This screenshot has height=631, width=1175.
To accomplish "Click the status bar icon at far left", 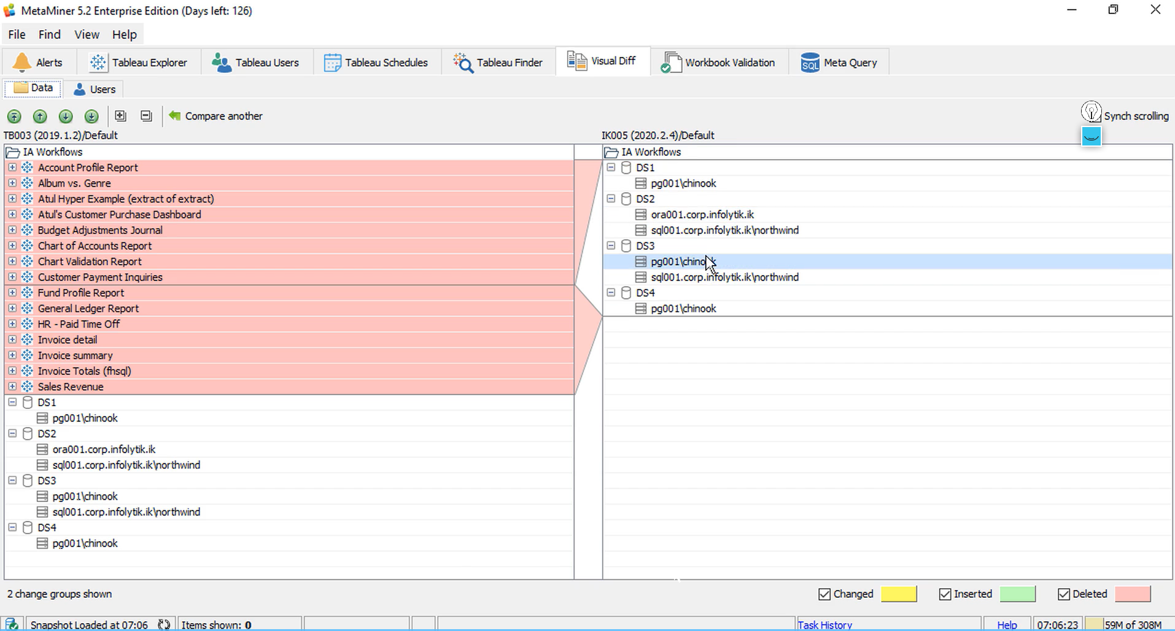I will tap(12, 624).
